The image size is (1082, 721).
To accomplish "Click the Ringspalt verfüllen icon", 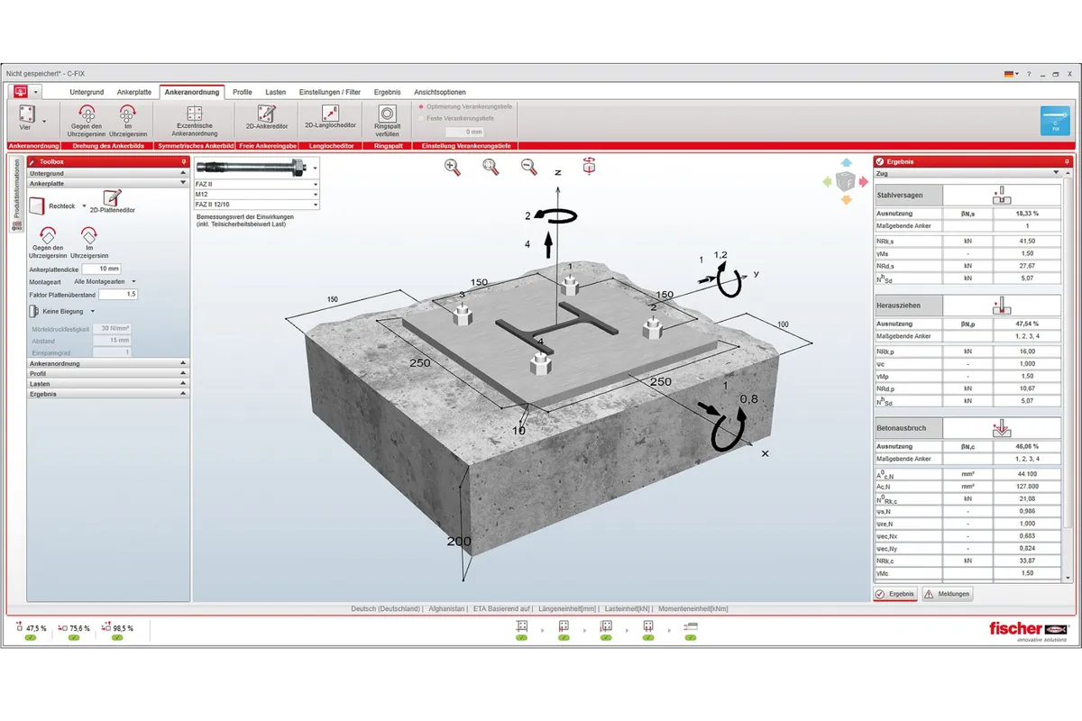I will tap(387, 119).
